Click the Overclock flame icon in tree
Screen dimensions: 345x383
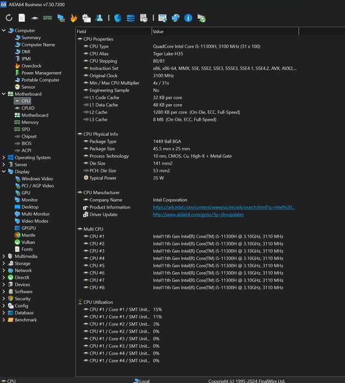[17, 66]
